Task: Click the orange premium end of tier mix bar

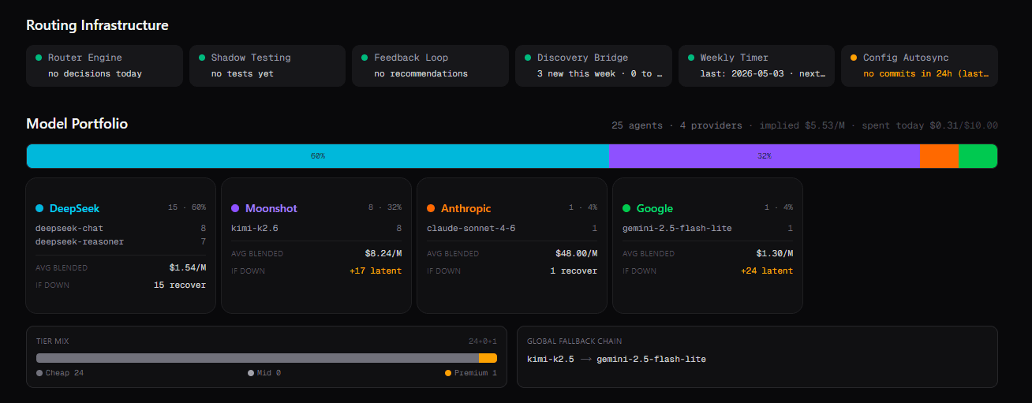Action: point(488,358)
